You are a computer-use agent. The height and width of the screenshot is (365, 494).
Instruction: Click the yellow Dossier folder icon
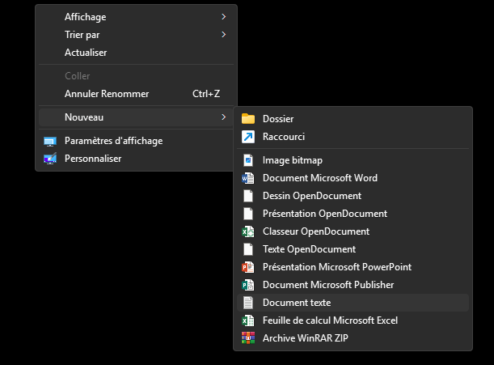pyautogui.click(x=248, y=119)
